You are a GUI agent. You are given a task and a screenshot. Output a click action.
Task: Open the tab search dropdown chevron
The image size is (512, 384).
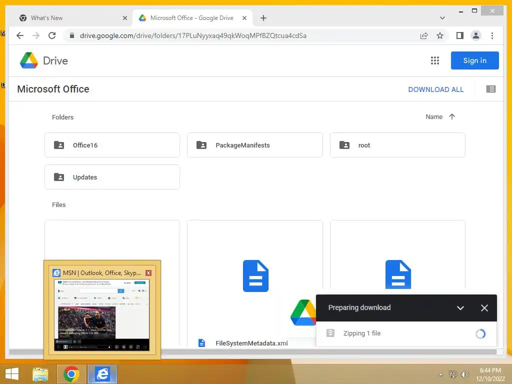point(442,18)
